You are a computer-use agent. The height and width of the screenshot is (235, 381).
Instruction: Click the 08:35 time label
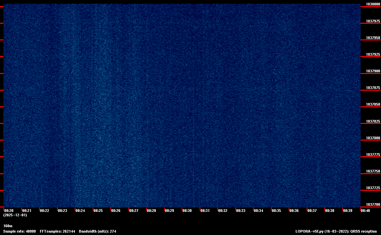point(276,211)
